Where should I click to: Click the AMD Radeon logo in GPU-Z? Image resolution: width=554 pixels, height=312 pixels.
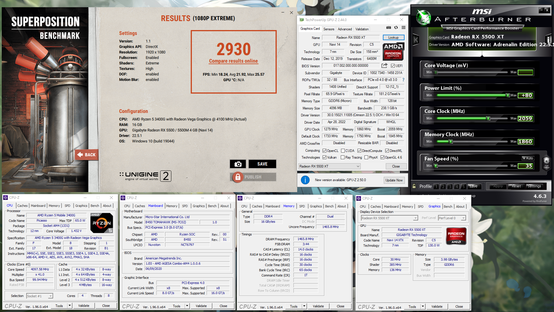[x=393, y=51]
